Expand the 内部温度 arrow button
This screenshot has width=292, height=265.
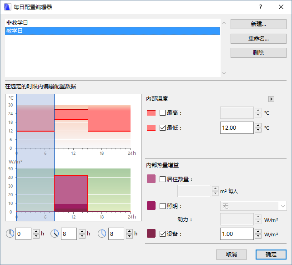coord(271,99)
